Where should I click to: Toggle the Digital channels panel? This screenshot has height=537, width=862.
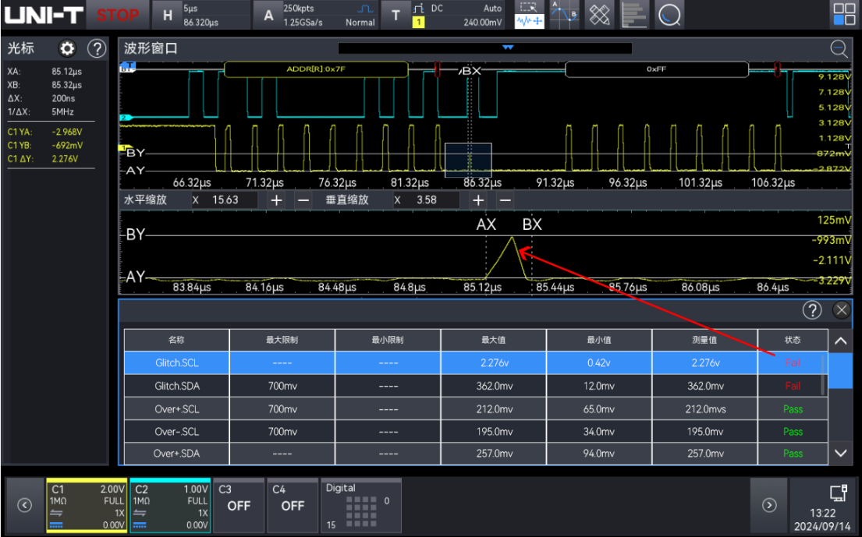[x=361, y=505]
